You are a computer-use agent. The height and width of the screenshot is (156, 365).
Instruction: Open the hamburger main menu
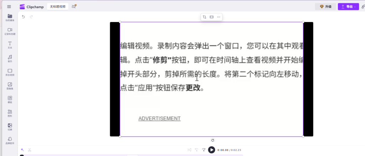click(9, 7)
